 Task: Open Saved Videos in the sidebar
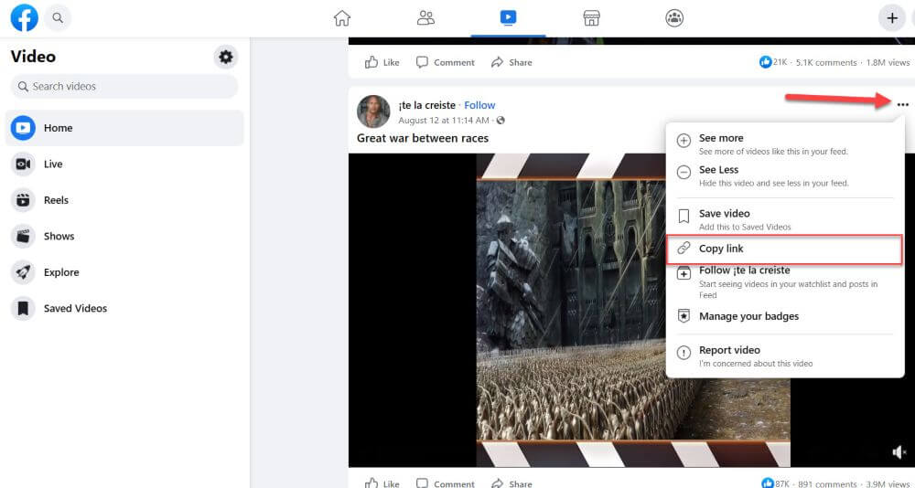[x=124, y=308]
